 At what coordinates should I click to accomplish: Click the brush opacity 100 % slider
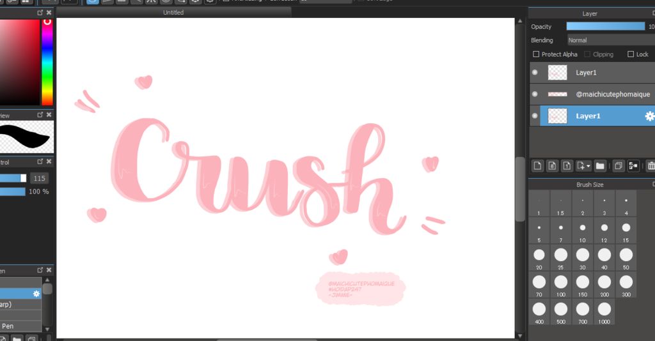click(13, 192)
